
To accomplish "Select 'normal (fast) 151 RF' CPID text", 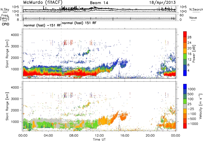I will pyautogui.click(x=79, y=23).
